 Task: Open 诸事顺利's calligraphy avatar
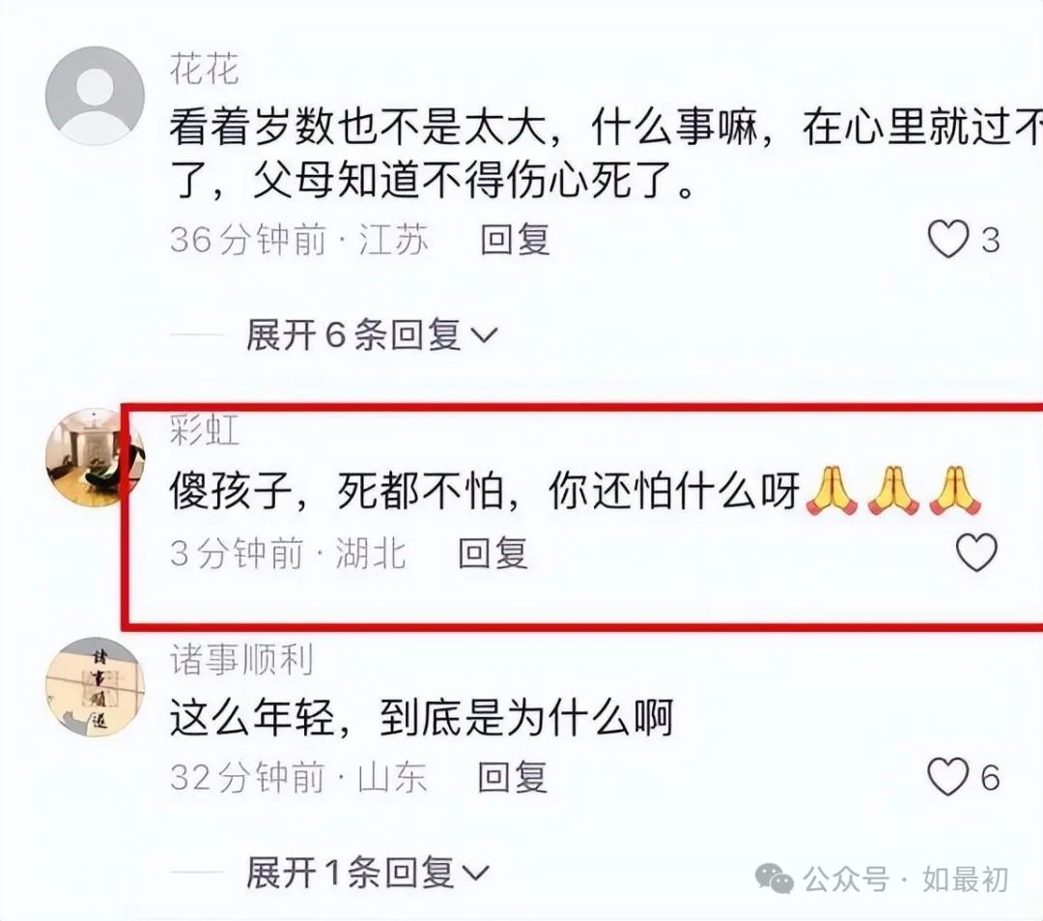point(95,687)
